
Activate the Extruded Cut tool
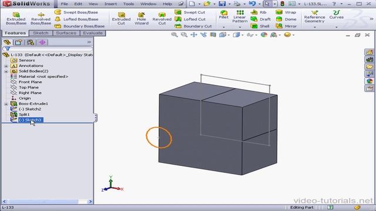[x=122, y=18]
